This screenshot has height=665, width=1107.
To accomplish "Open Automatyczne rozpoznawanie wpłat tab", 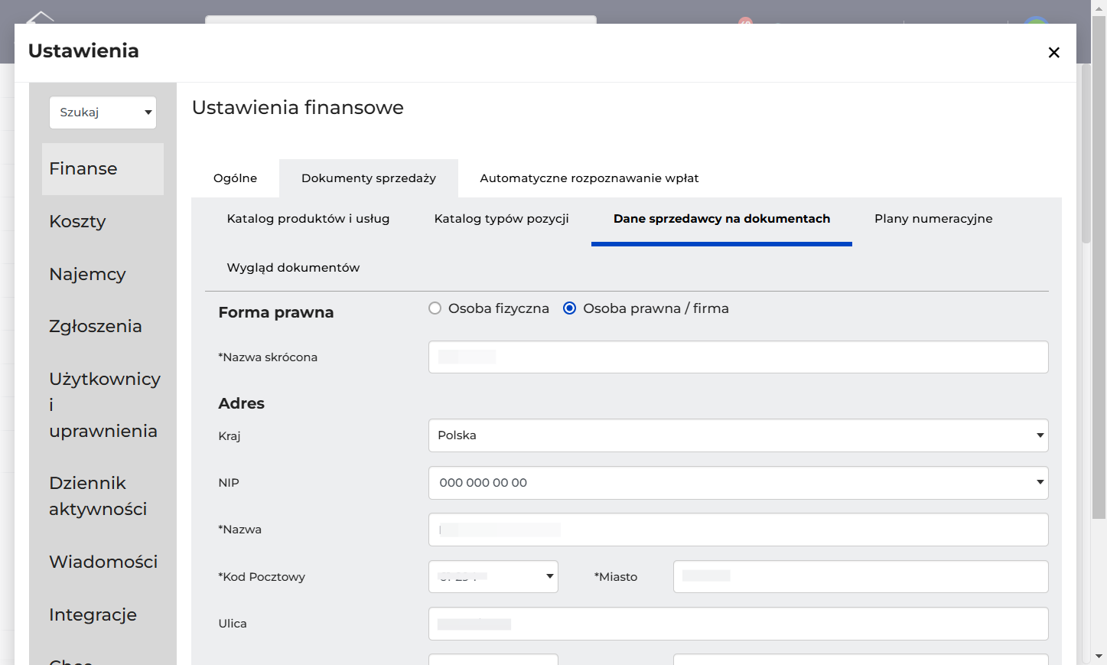I will click(x=589, y=178).
